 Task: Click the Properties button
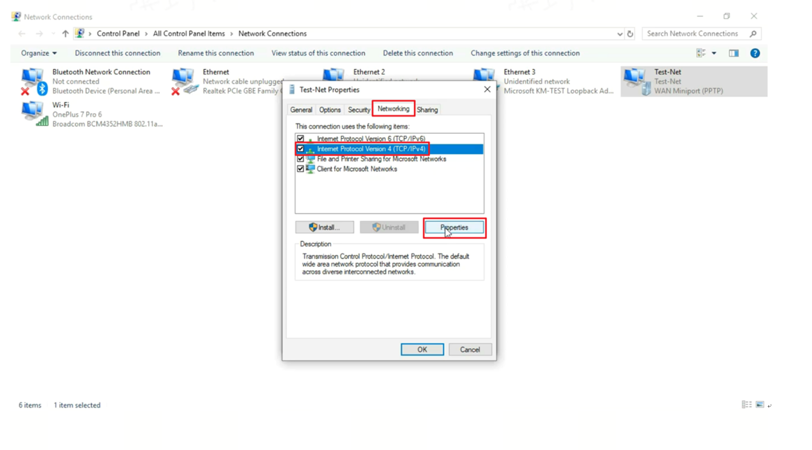click(x=454, y=228)
